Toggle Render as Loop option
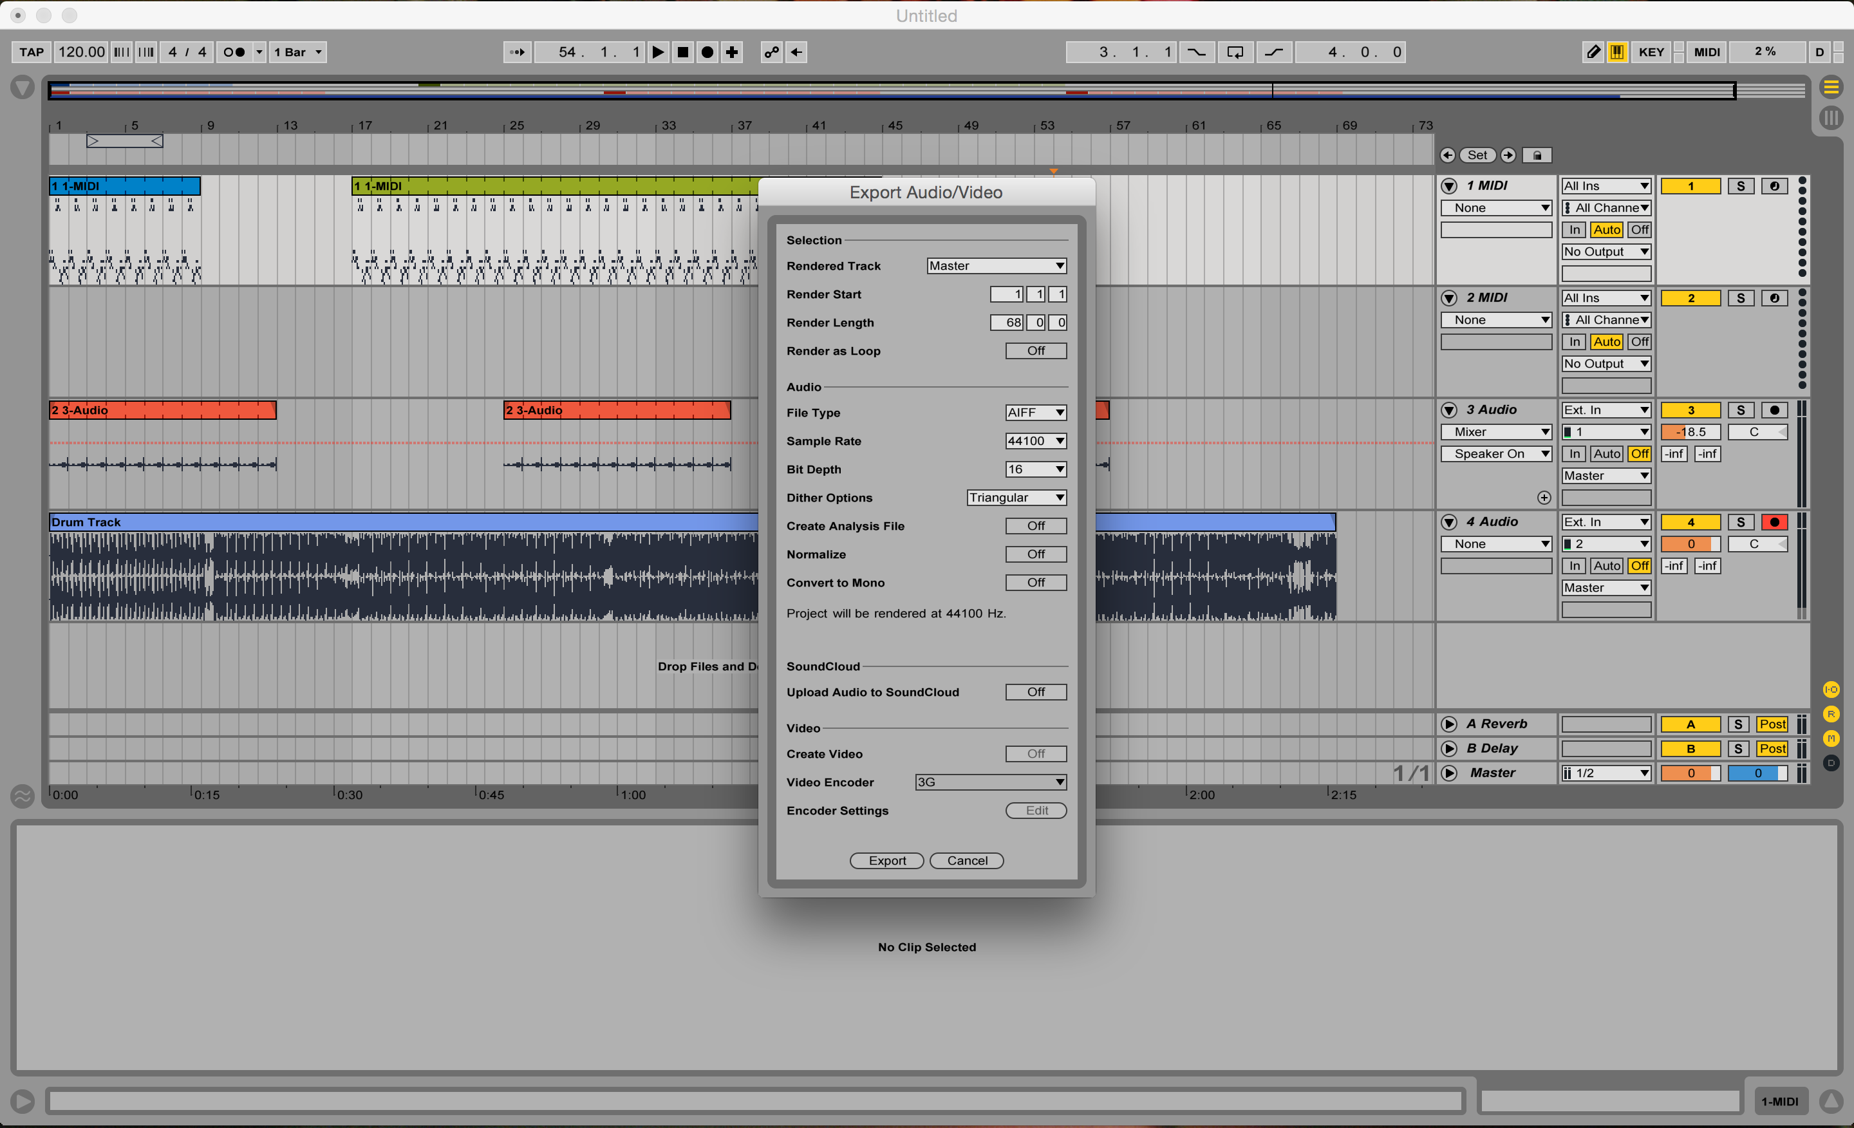The width and height of the screenshot is (1854, 1128). (x=1036, y=351)
